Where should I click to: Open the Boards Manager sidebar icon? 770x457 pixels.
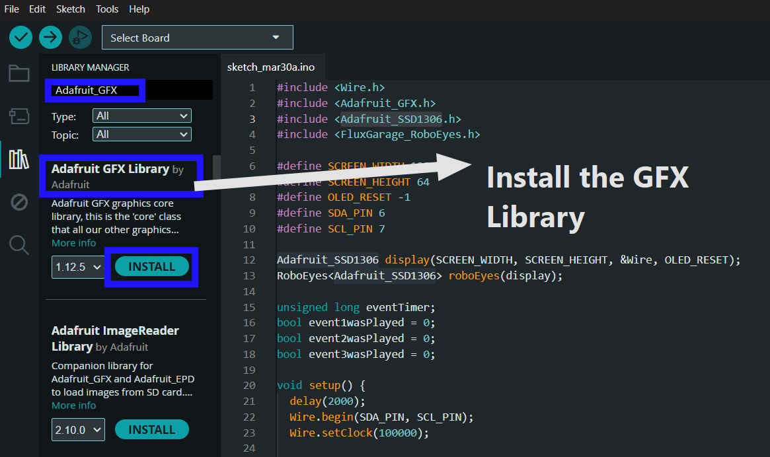click(19, 116)
